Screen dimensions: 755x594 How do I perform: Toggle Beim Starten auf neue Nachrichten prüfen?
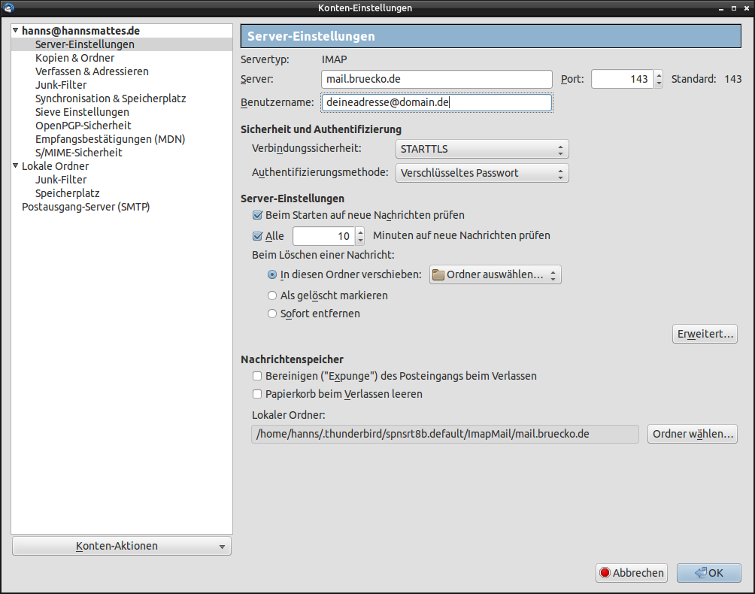click(x=258, y=215)
